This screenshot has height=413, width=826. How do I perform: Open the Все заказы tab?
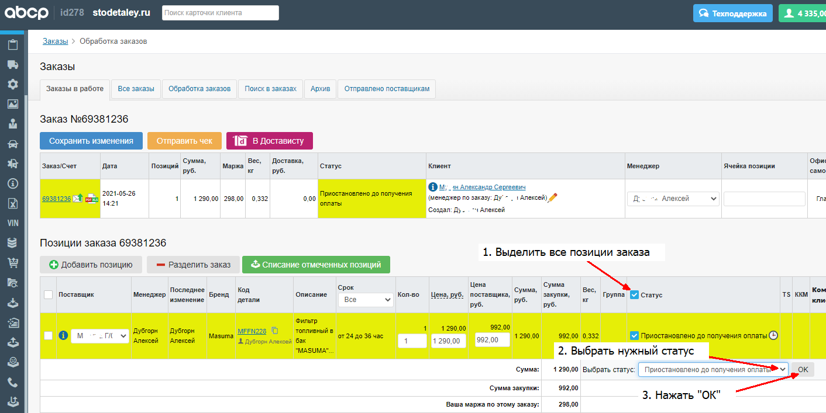(x=136, y=89)
